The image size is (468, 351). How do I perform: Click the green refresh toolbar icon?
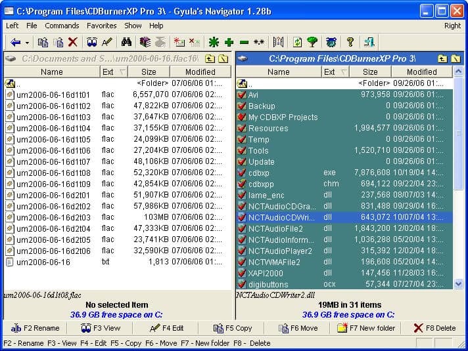pyautogui.click(x=297, y=42)
